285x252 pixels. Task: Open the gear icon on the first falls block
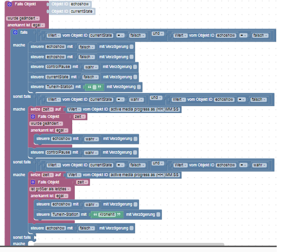point(15,32)
